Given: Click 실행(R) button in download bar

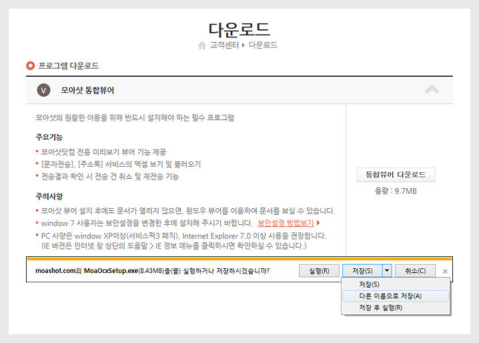Looking at the screenshot, I should 319,271.
